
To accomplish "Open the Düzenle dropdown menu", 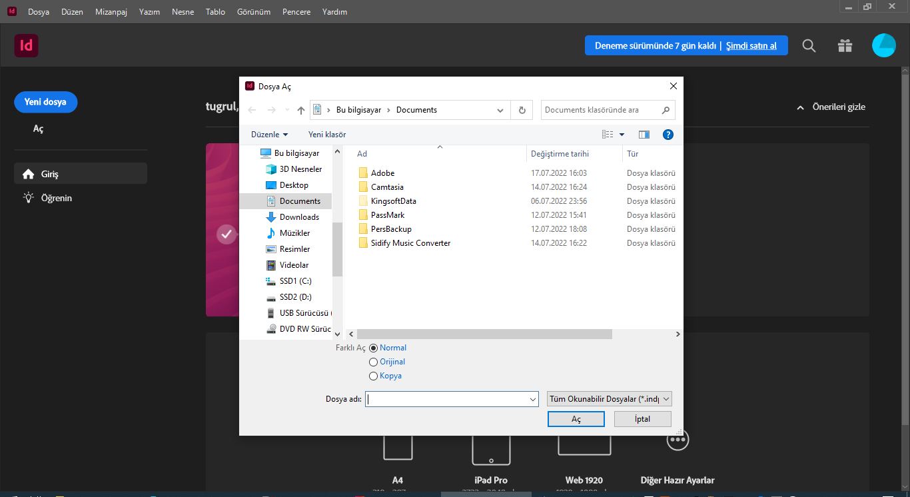I will (270, 135).
